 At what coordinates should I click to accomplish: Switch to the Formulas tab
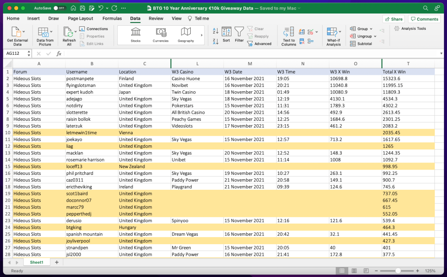pos(112,18)
